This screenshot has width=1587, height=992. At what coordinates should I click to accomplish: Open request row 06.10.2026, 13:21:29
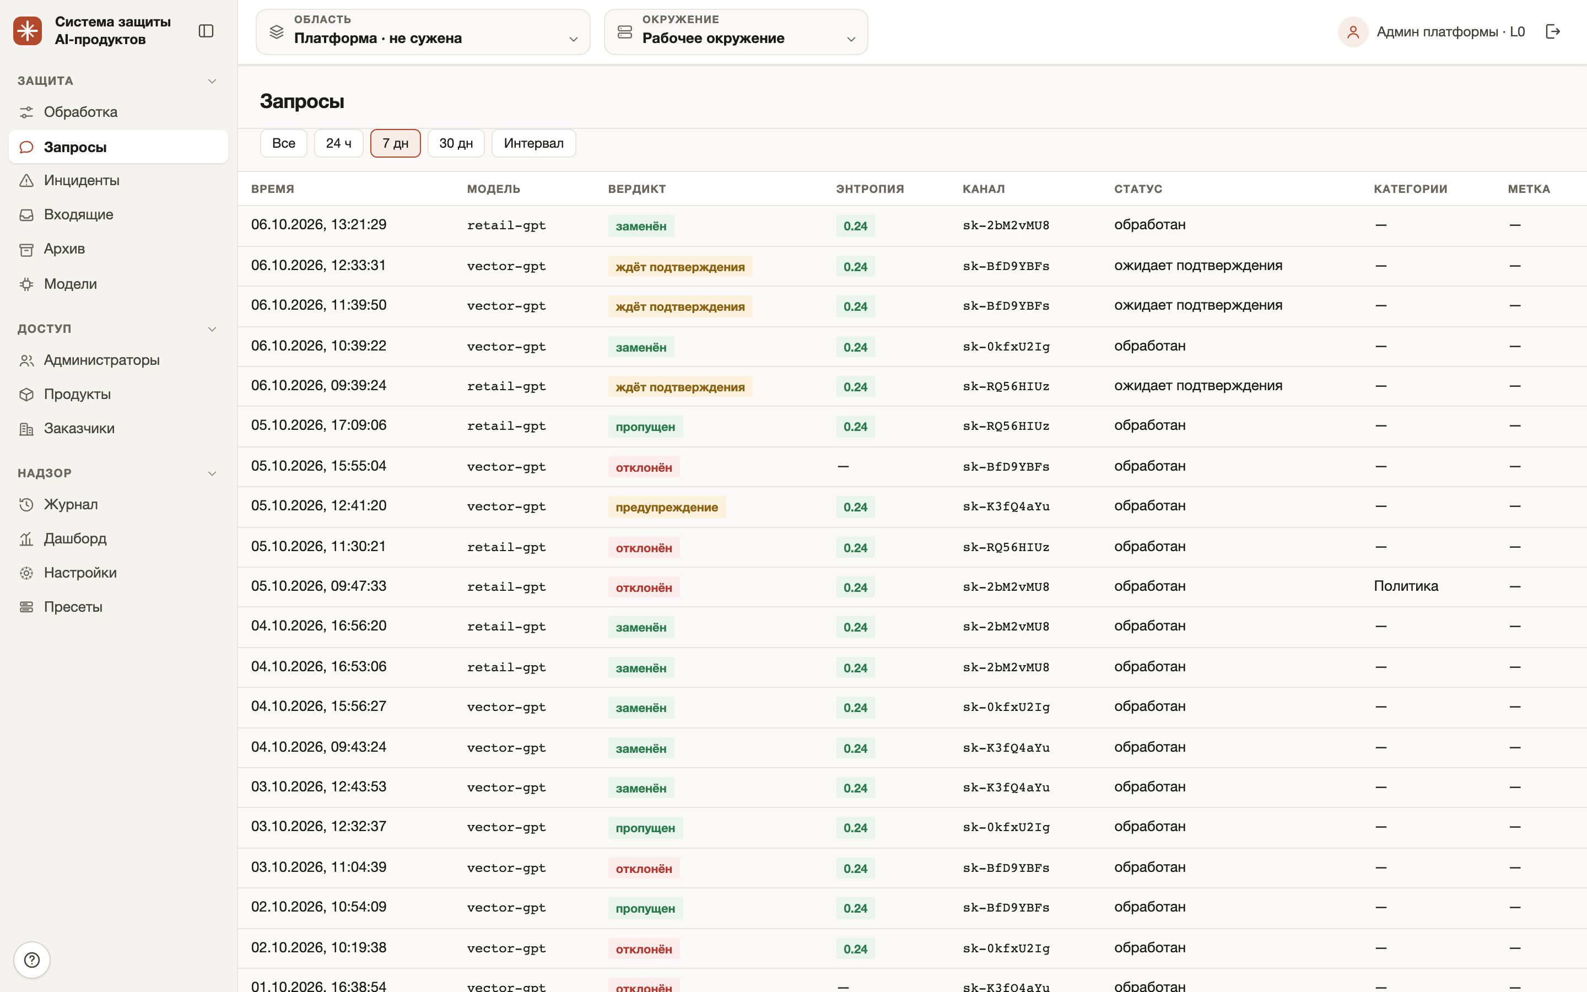pyautogui.click(x=912, y=226)
